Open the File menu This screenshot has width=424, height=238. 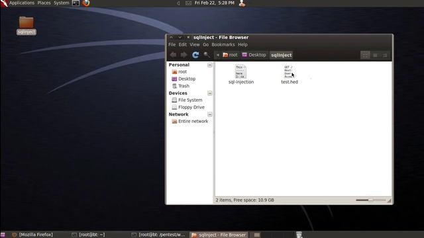[x=172, y=44]
